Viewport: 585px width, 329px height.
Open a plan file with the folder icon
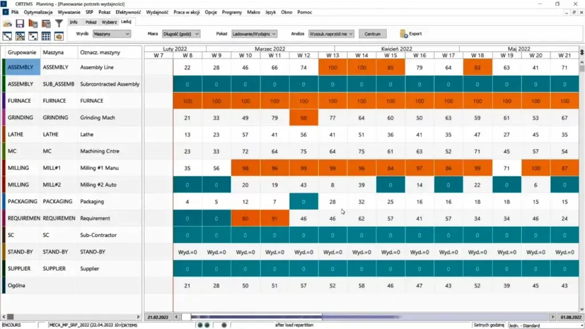click(x=7, y=23)
